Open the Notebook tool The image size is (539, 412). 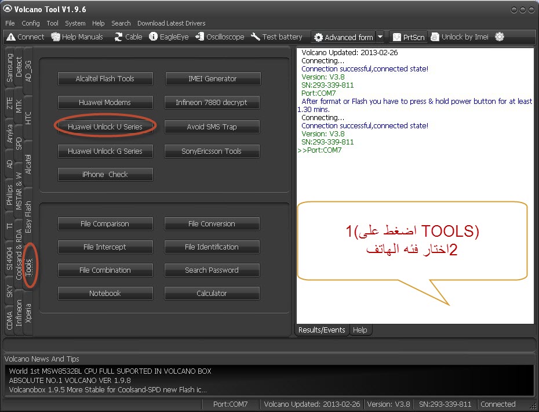tap(105, 293)
